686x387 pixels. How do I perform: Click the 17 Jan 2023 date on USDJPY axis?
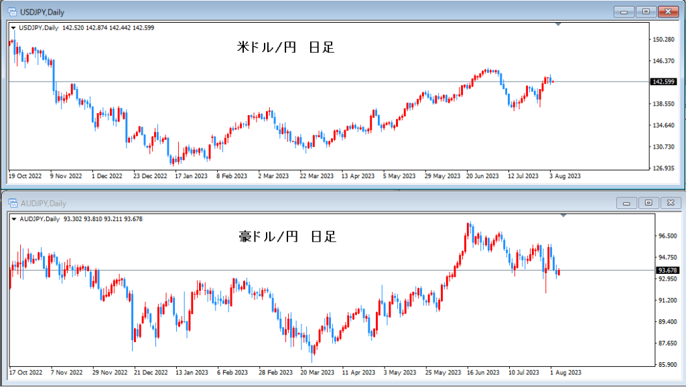click(x=192, y=176)
